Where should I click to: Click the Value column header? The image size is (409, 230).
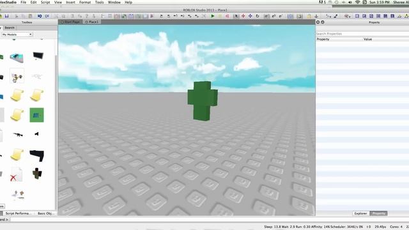coord(368,39)
